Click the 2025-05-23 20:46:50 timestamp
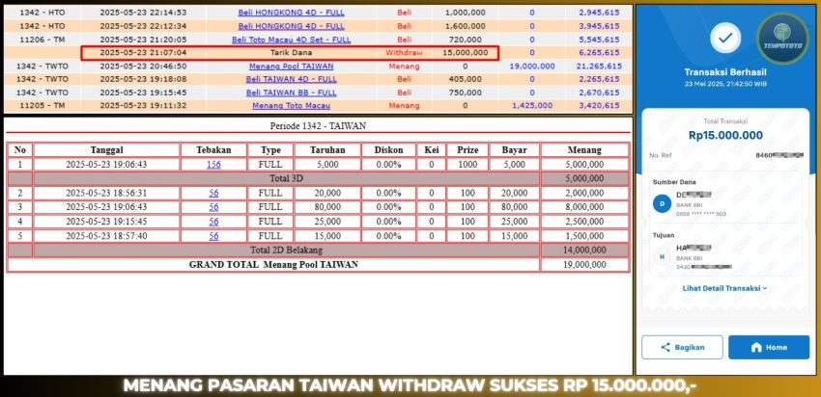Viewport: 821px width, 397px height. pyautogui.click(x=143, y=66)
